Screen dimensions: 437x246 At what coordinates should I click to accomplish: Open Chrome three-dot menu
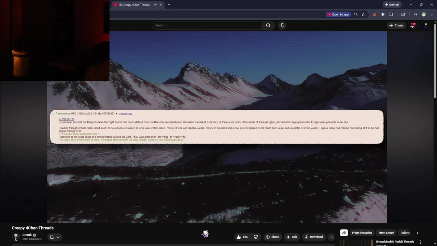(x=432, y=14)
